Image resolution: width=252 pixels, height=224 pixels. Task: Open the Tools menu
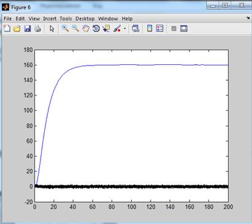(x=66, y=18)
